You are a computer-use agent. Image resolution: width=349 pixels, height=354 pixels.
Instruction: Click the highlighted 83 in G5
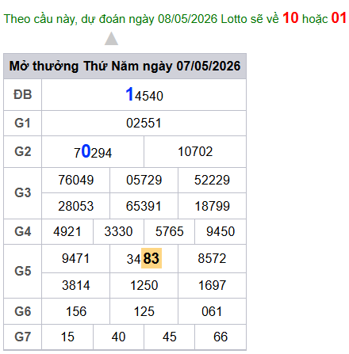pyautogui.click(x=151, y=258)
